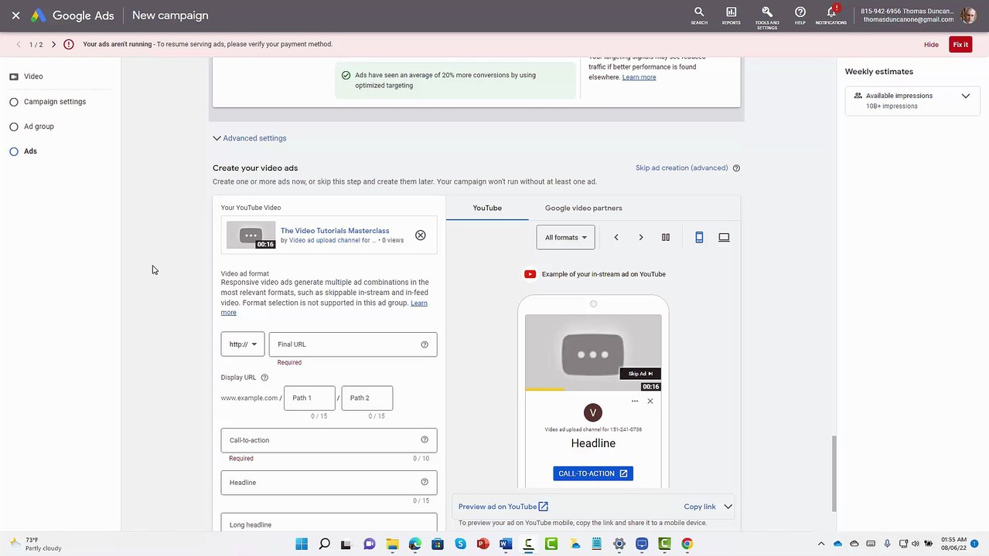Open the Search tool in header
989x556 pixels.
[x=699, y=15]
